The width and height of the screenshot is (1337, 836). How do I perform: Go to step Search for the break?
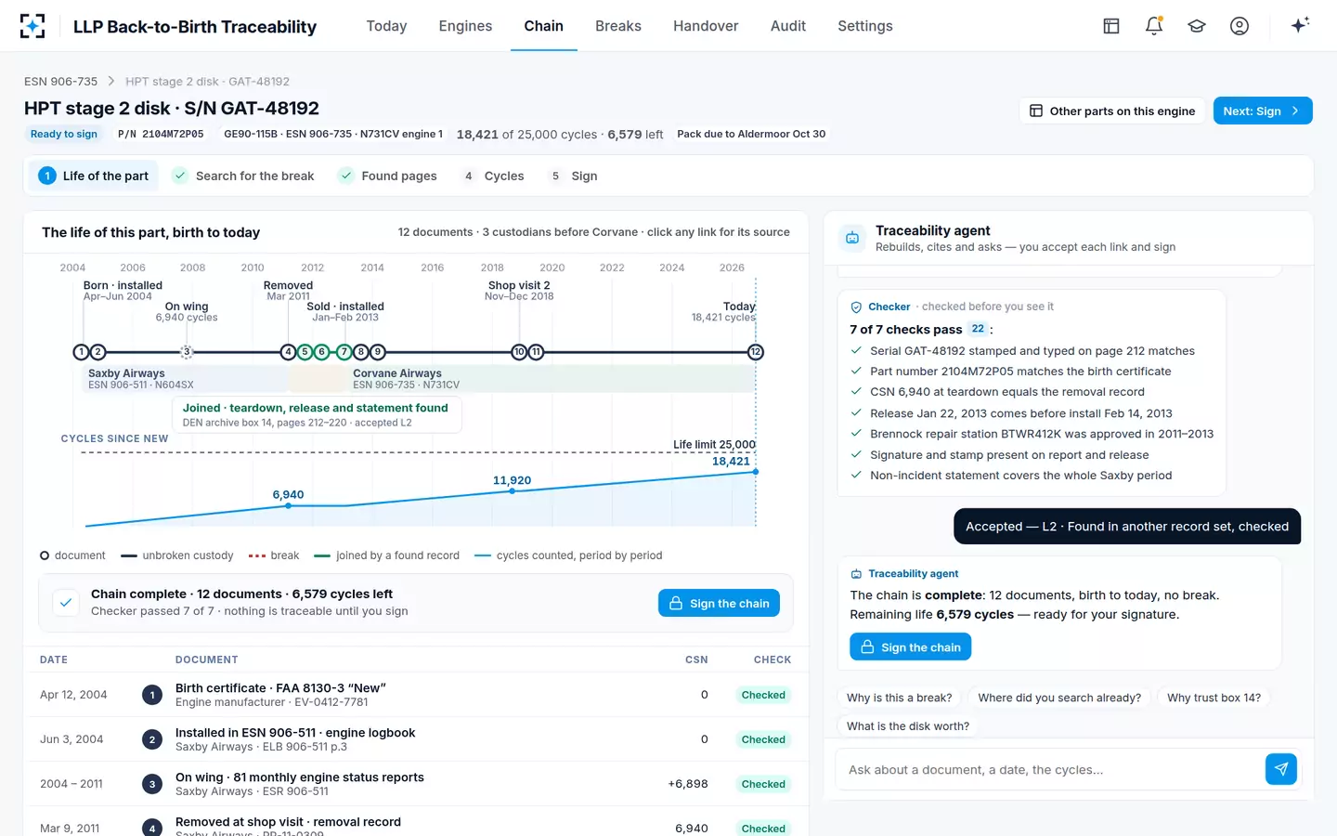[x=244, y=176]
